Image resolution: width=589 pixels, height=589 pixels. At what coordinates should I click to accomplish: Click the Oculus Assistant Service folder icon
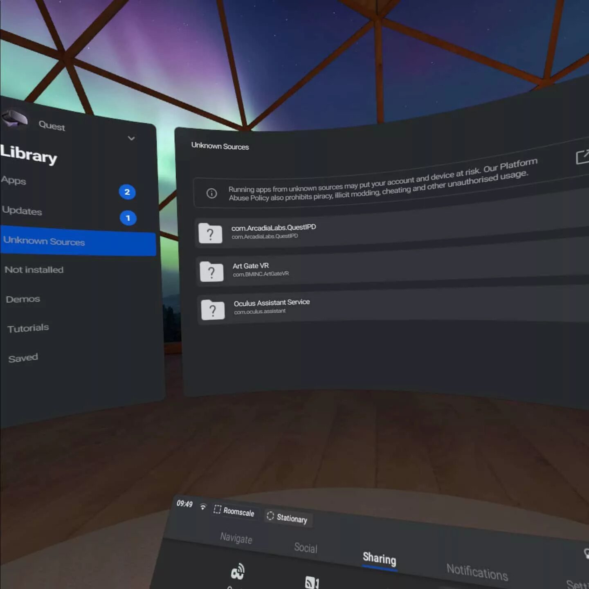tap(213, 310)
